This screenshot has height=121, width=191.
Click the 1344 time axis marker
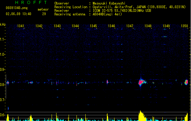(x=75, y=26)
